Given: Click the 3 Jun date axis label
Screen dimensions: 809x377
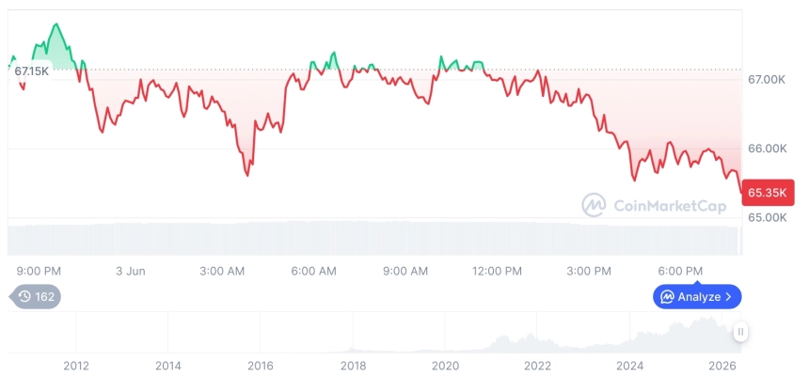Looking at the screenshot, I should coord(130,271).
